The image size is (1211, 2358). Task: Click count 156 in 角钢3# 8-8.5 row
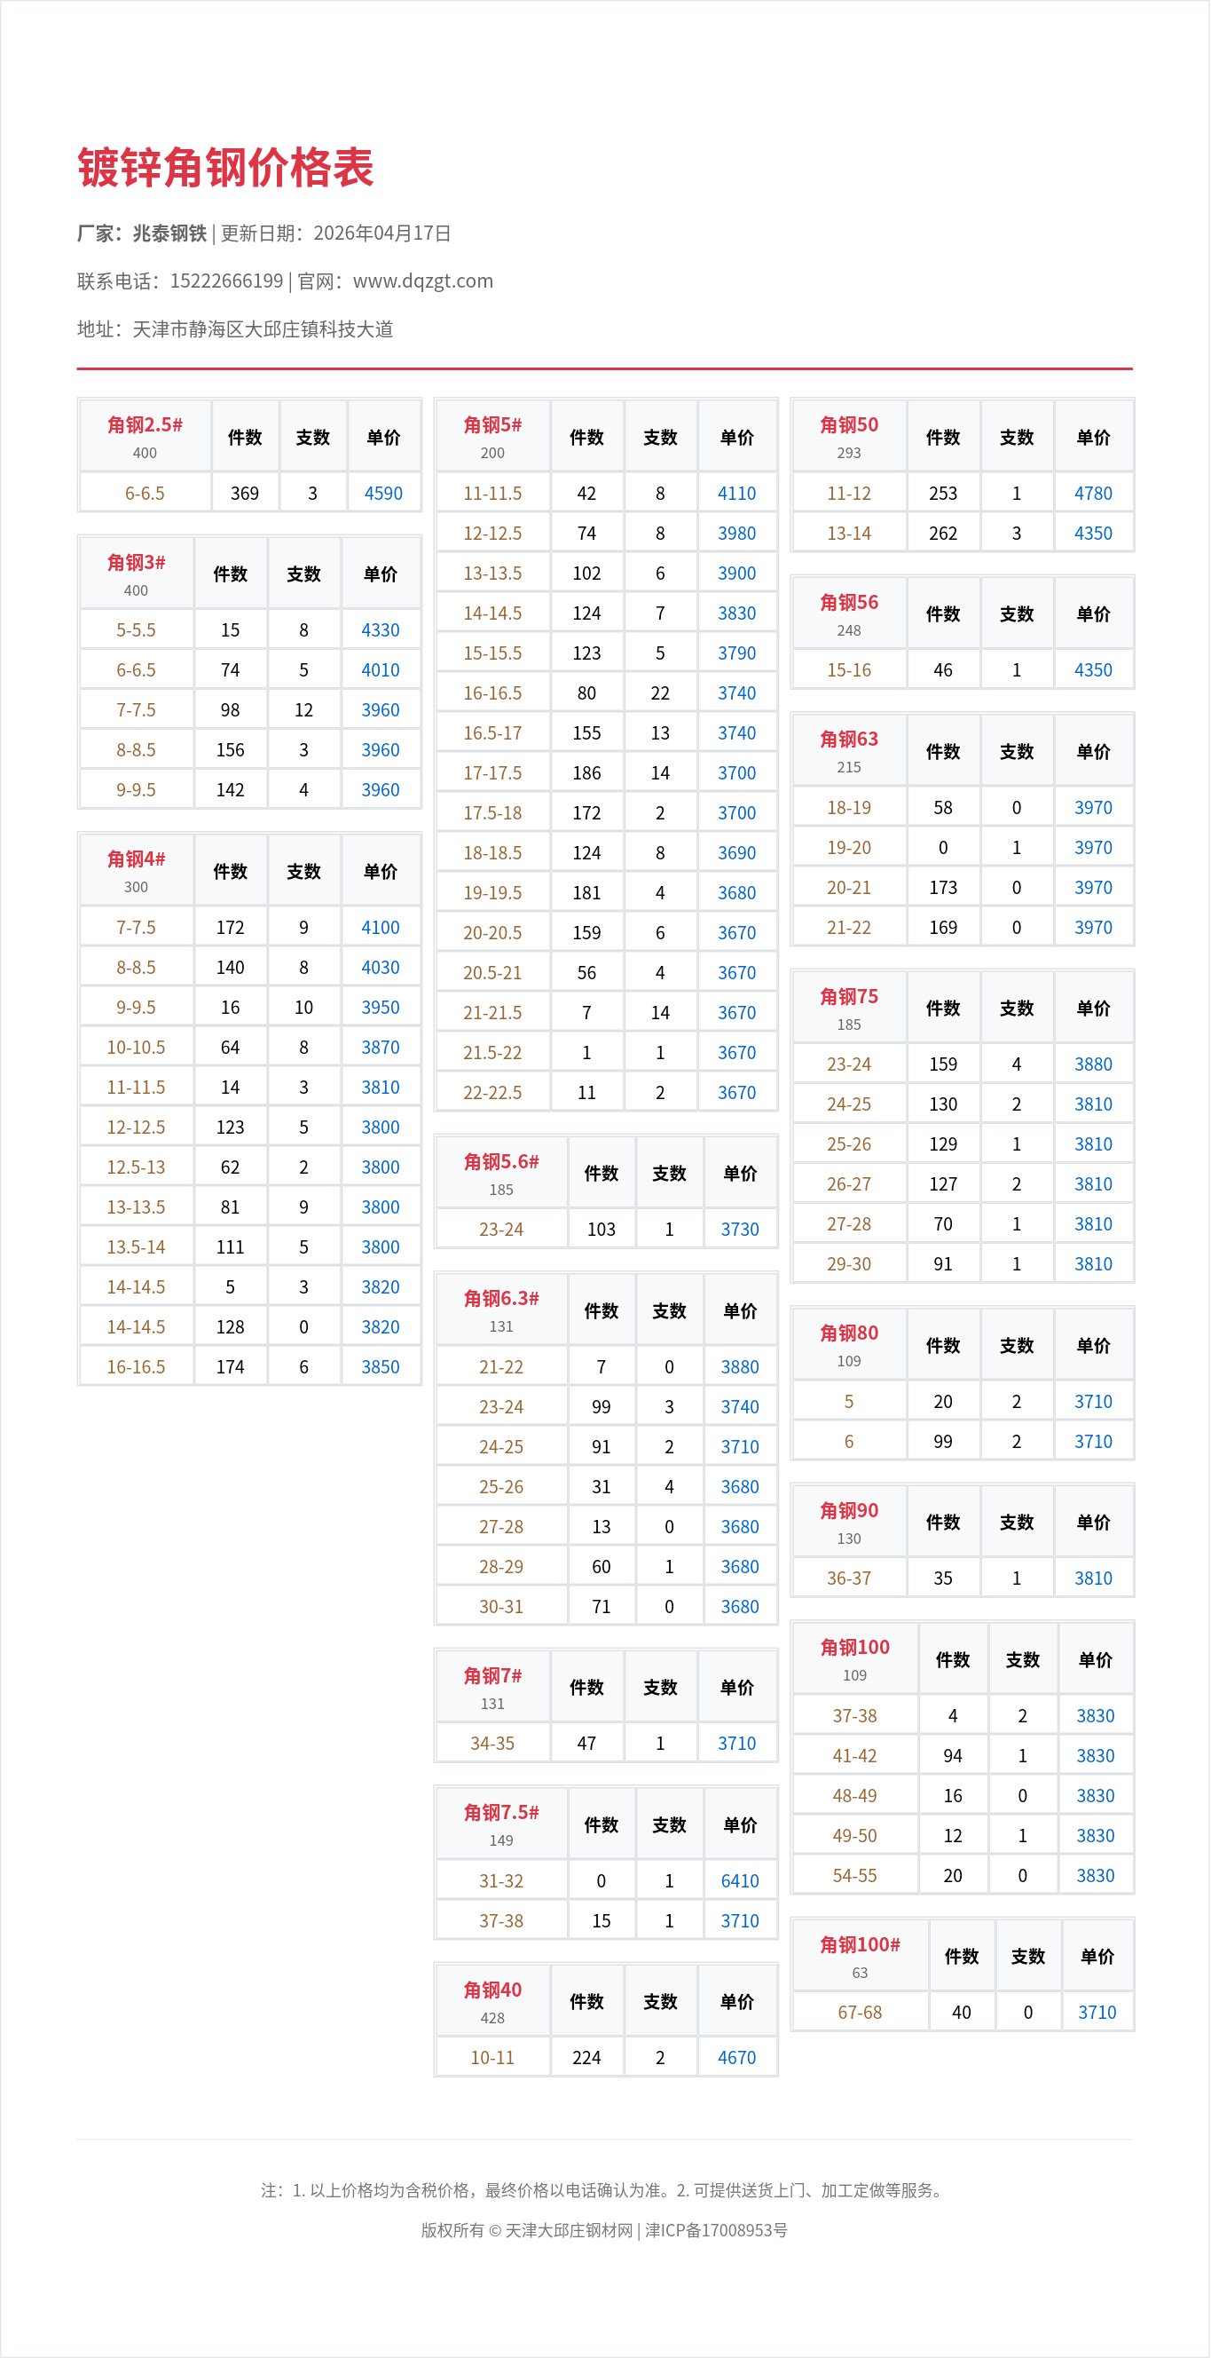(x=231, y=749)
